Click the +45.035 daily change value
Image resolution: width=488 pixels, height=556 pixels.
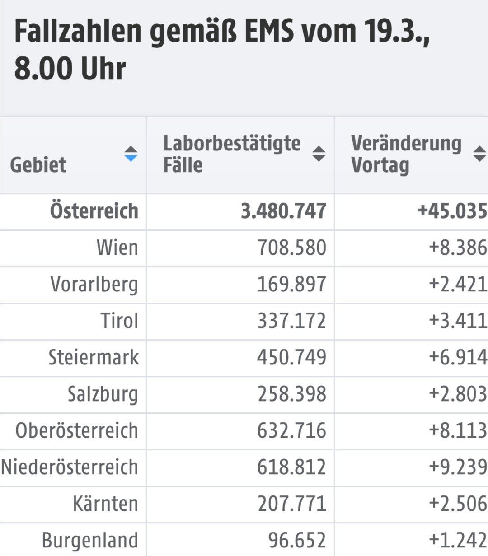[453, 211]
